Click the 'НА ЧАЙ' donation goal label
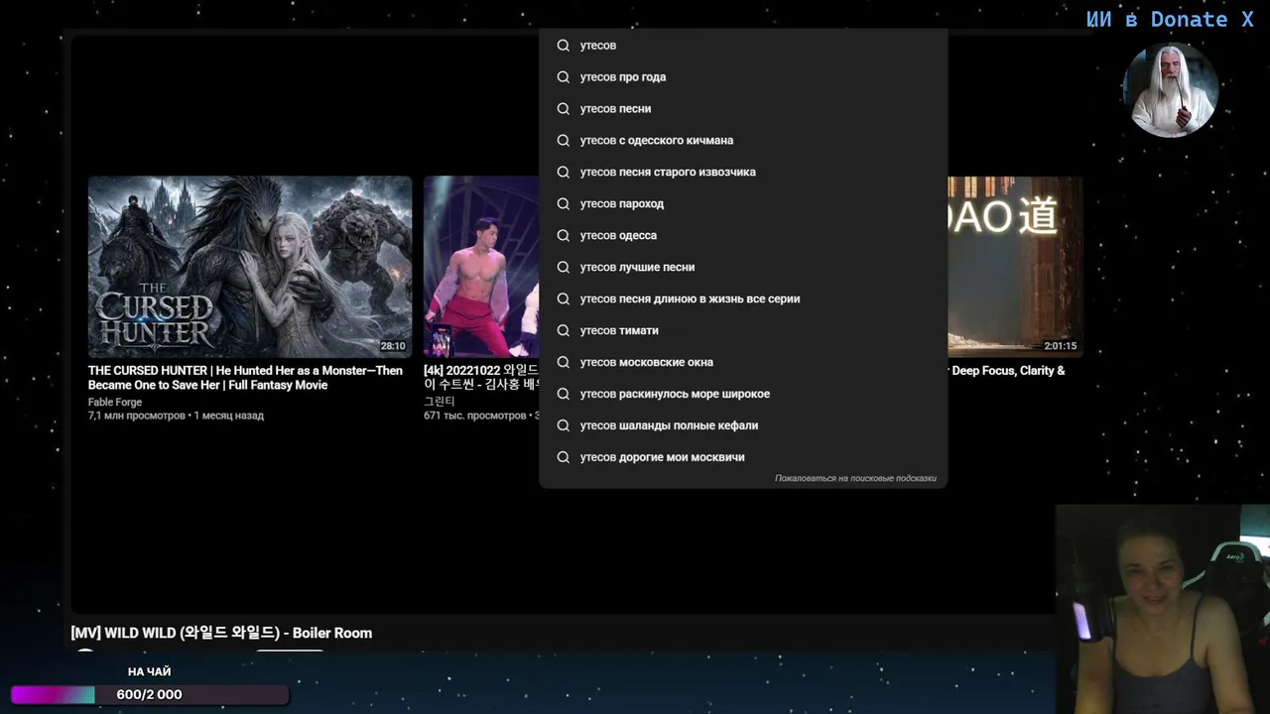This screenshot has width=1270, height=714. pos(150,671)
